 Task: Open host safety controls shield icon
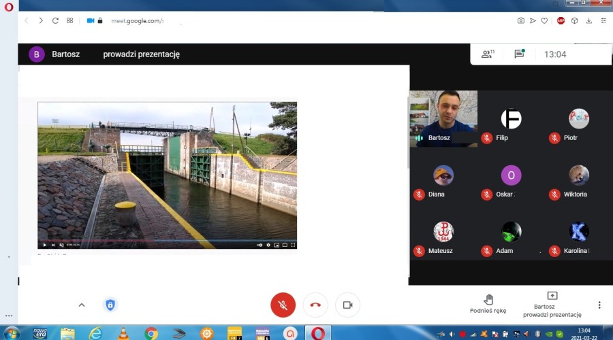(110, 305)
